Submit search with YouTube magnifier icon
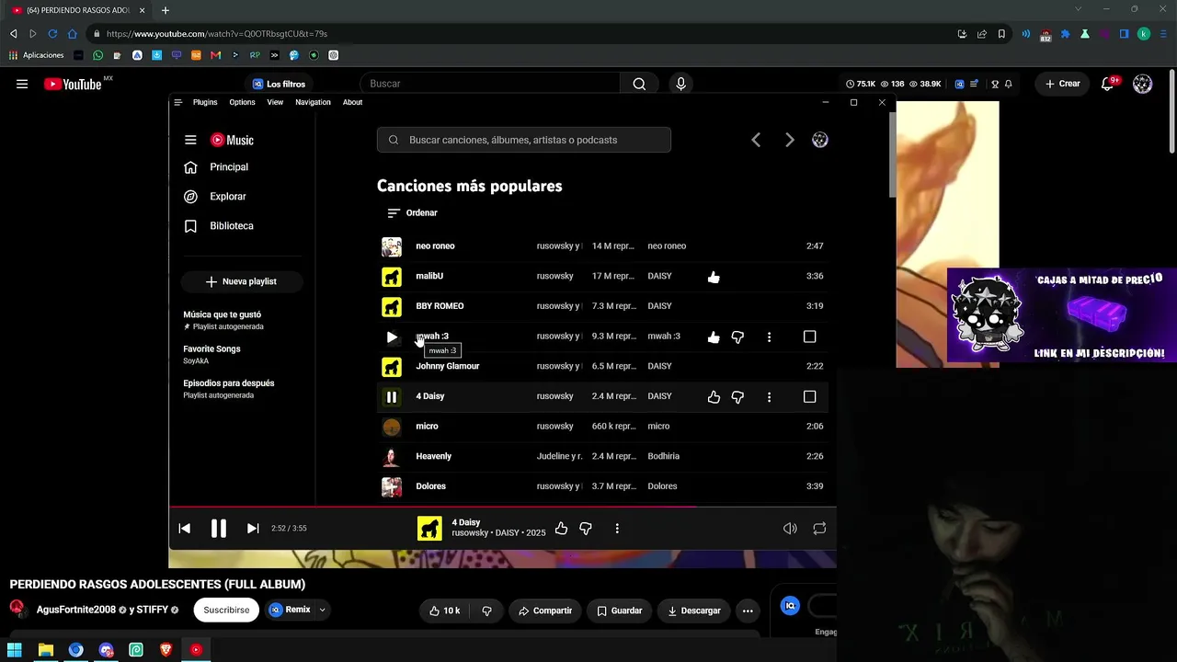 pyautogui.click(x=639, y=84)
